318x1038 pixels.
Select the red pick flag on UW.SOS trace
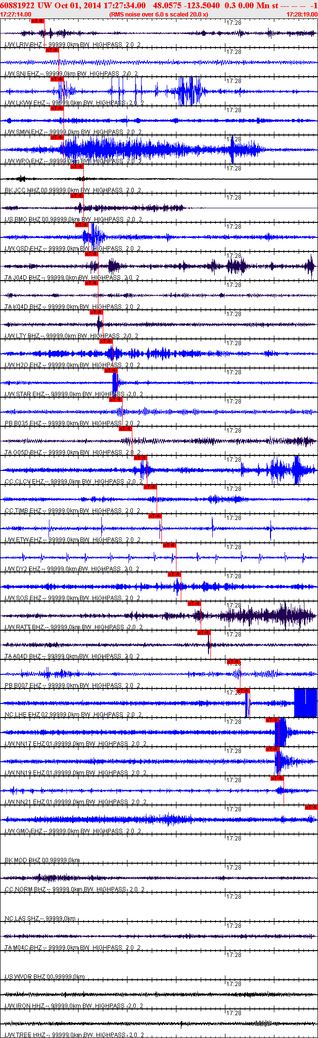click(174, 574)
